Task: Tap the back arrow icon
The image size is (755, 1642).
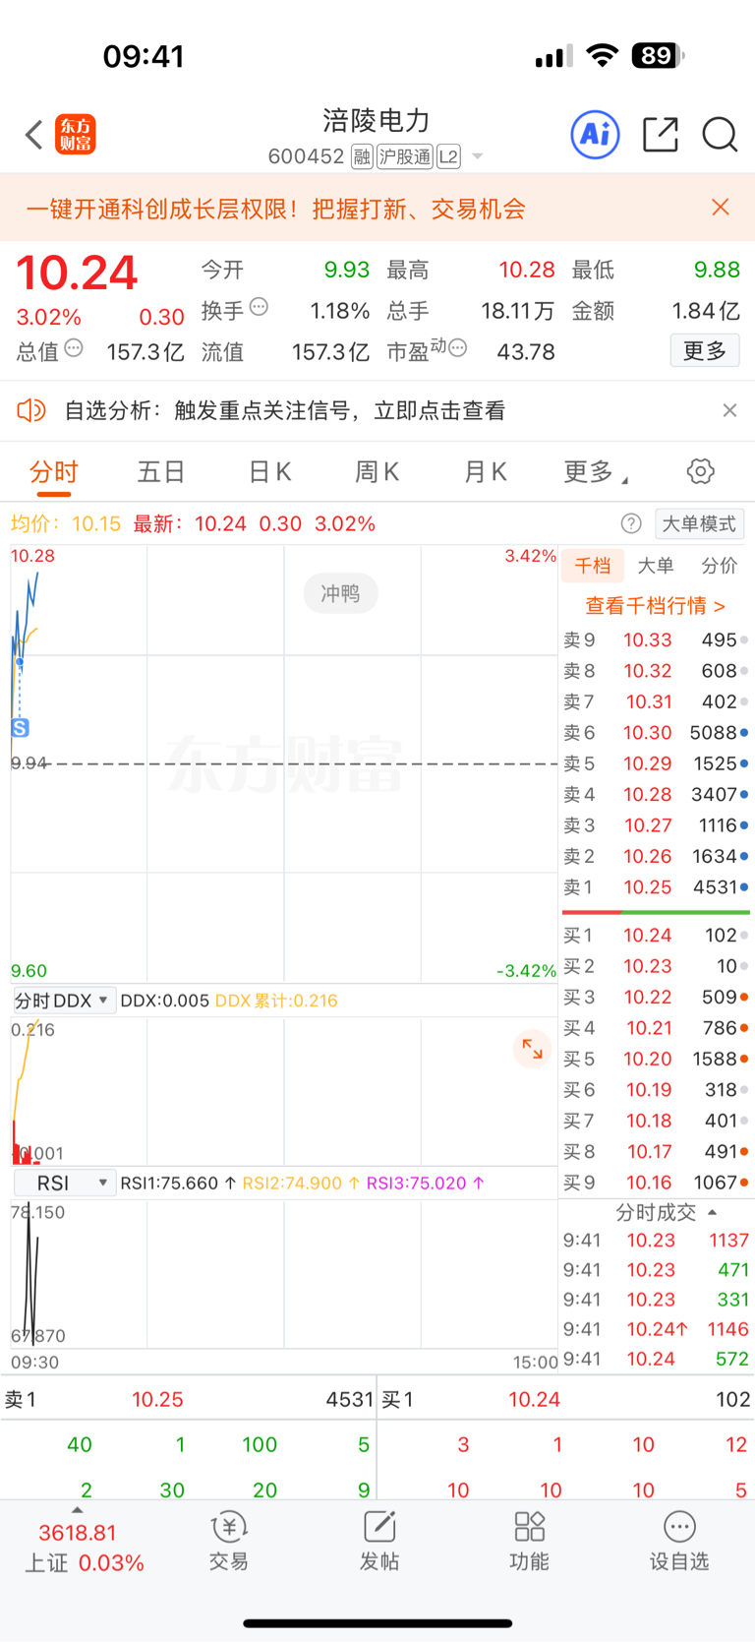Action: click(x=34, y=135)
